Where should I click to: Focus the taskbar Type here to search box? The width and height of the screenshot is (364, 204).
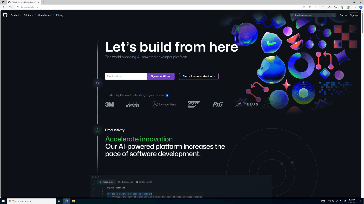tap(31, 201)
